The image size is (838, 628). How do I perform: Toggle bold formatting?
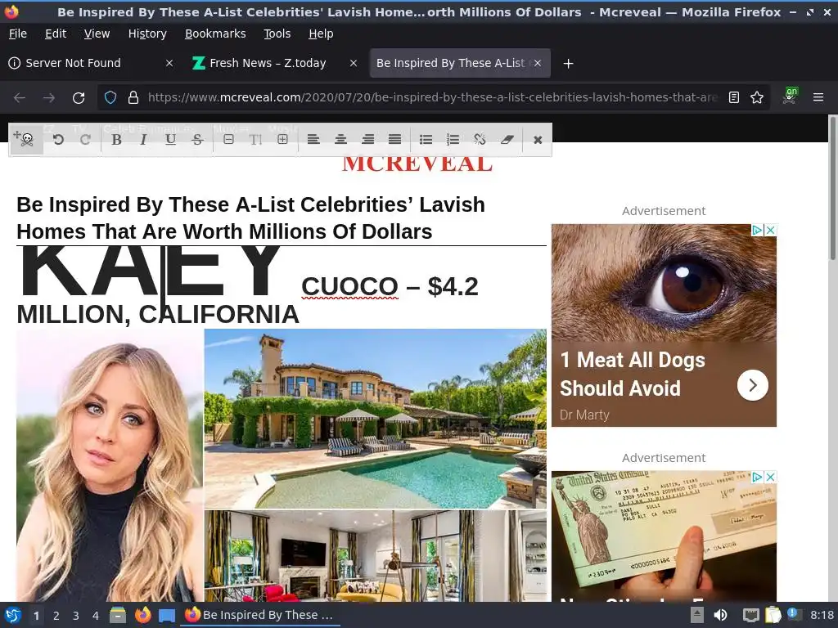click(x=116, y=139)
